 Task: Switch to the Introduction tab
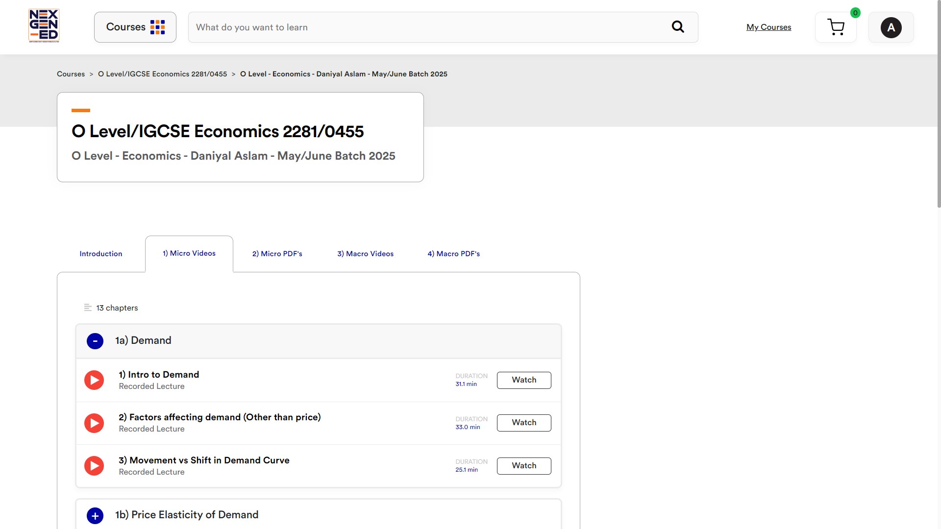tap(101, 254)
